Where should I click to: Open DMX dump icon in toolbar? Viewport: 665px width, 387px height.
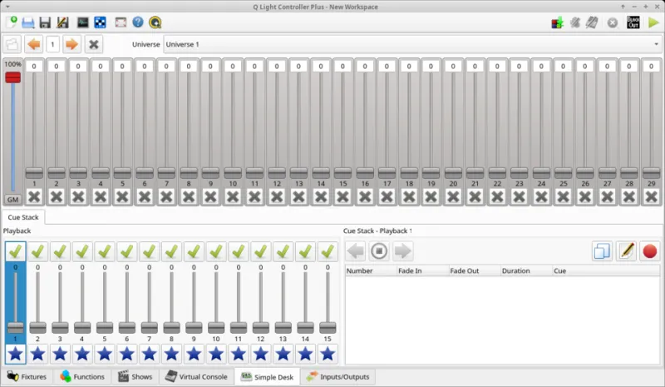point(557,22)
